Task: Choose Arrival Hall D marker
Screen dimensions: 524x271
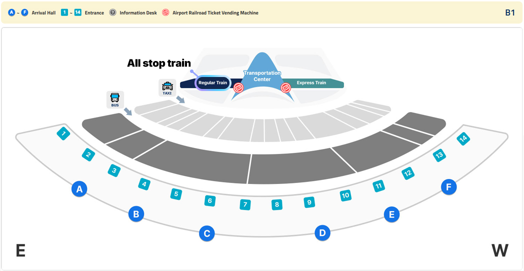Action: pos(322,232)
